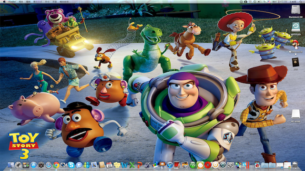Image resolution: width=305 pixels, height=171 pixels.
Task: Open the volume control in menu bar
Action: pos(259,1)
